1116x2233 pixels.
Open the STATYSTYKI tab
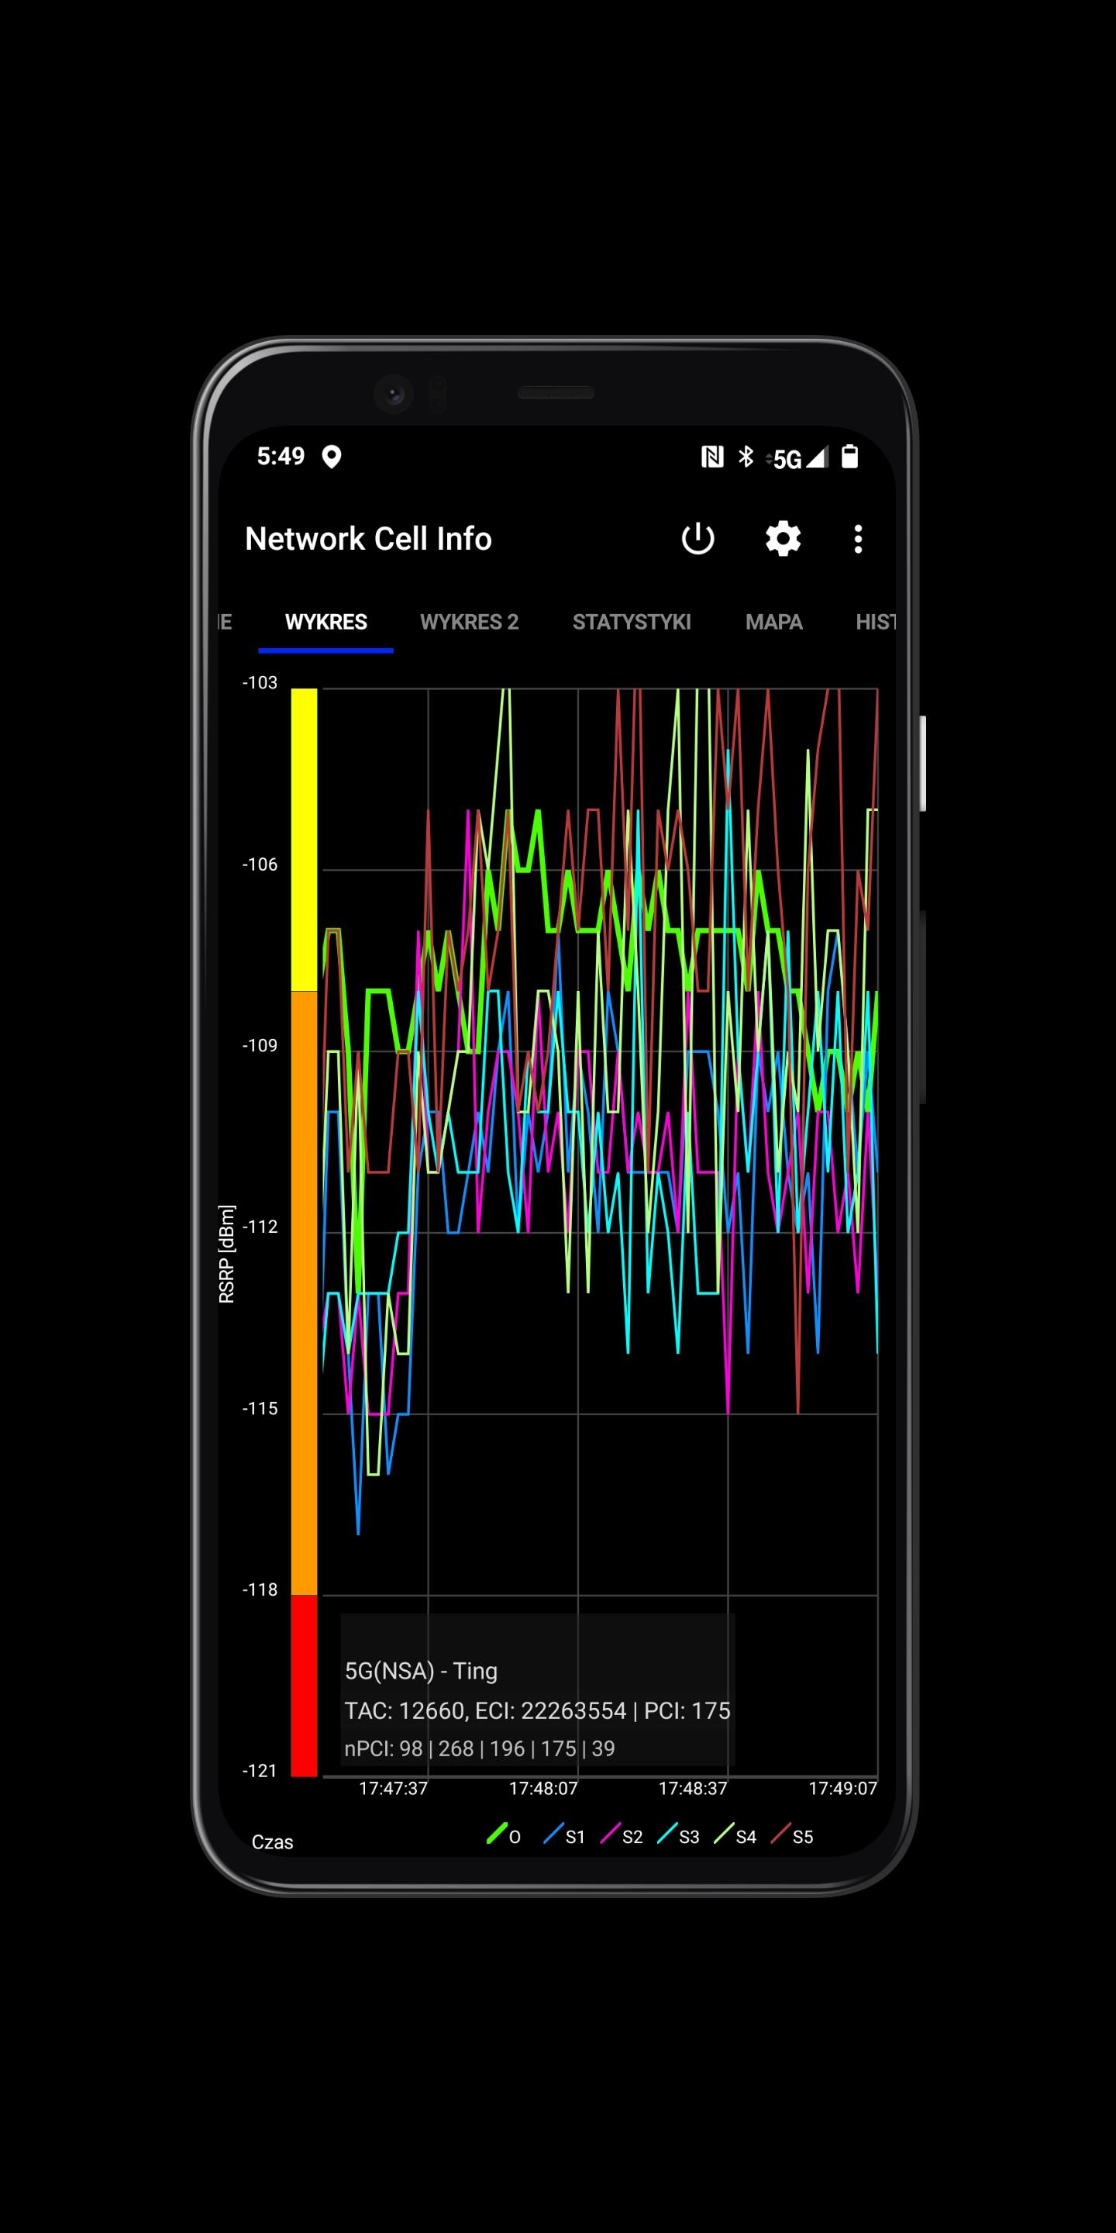[x=632, y=622]
